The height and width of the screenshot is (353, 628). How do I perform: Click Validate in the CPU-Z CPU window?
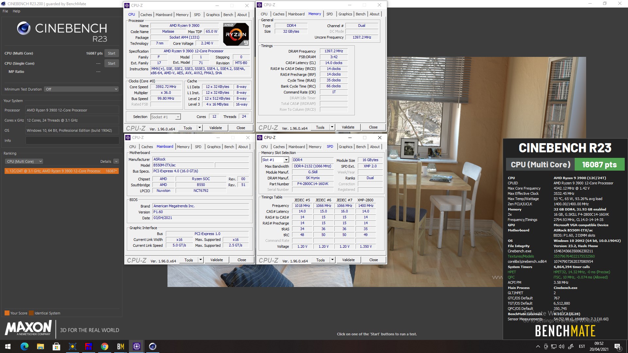pyautogui.click(x=216, y=128)
